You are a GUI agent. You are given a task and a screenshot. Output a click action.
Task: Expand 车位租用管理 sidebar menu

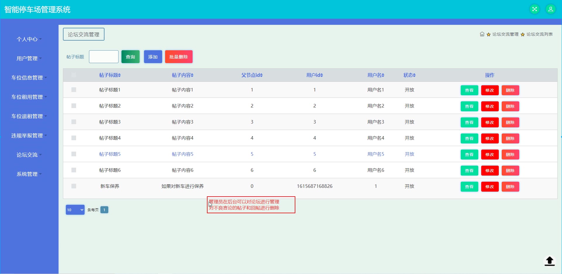coord(29,97)
